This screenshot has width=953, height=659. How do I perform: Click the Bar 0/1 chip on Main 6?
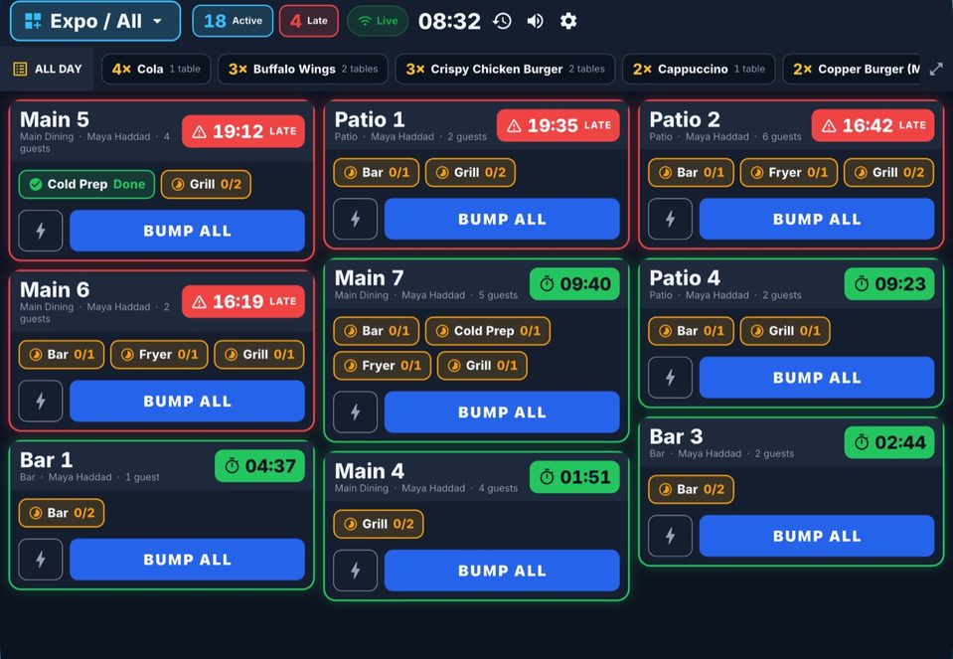pos(62,355)
